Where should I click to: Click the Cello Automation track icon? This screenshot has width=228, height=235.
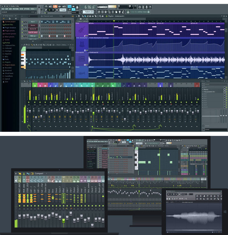click(x=81, y=44)
